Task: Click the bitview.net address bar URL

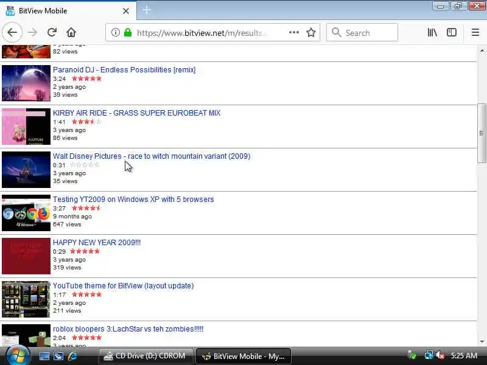Action: 201,33
